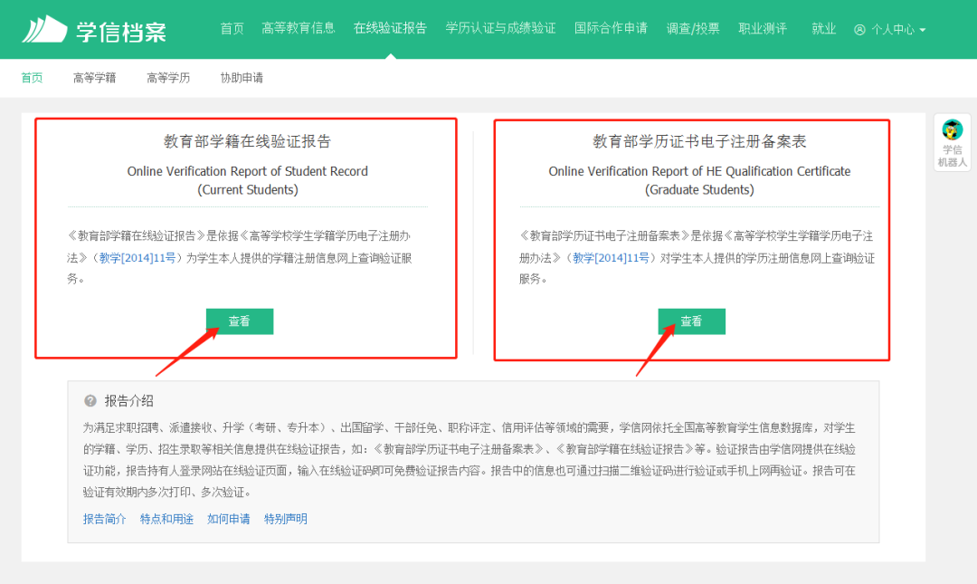Expand the 个人中心 dropdown menu

point(896,28)
